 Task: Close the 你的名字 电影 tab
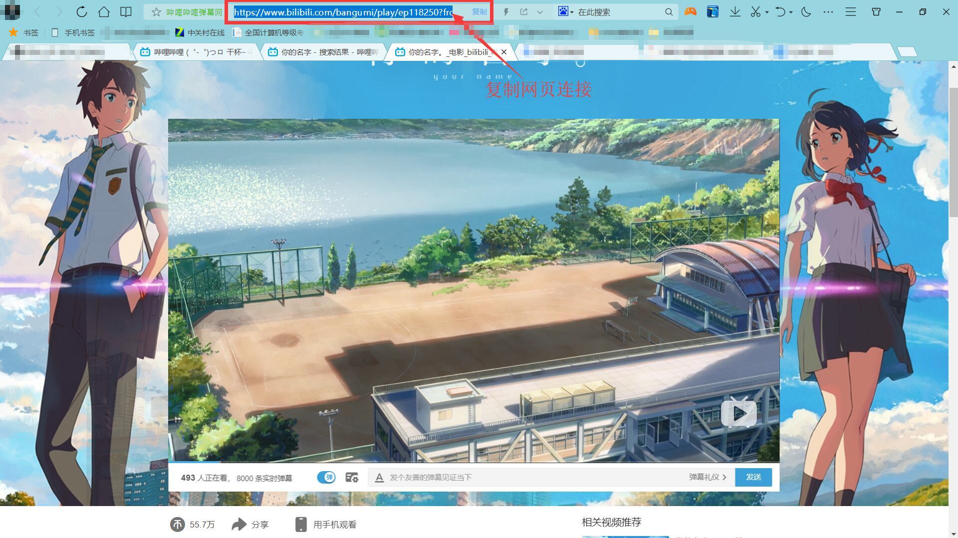[504, 52]
